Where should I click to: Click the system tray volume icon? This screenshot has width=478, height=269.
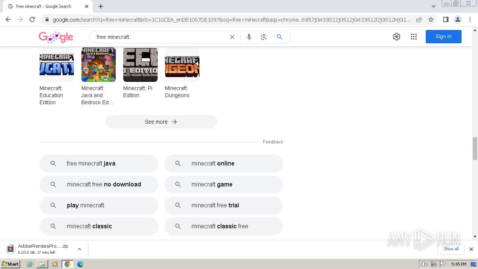(x=425, y=264)
